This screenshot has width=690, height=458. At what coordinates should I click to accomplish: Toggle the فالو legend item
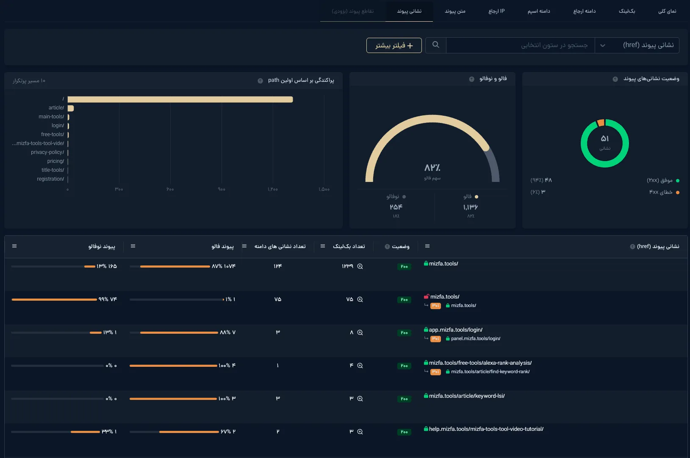[471, 197]
